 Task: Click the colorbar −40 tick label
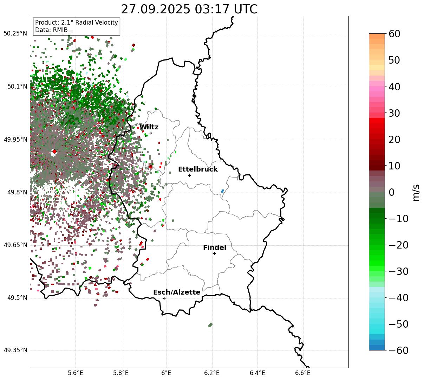(398, 298)
